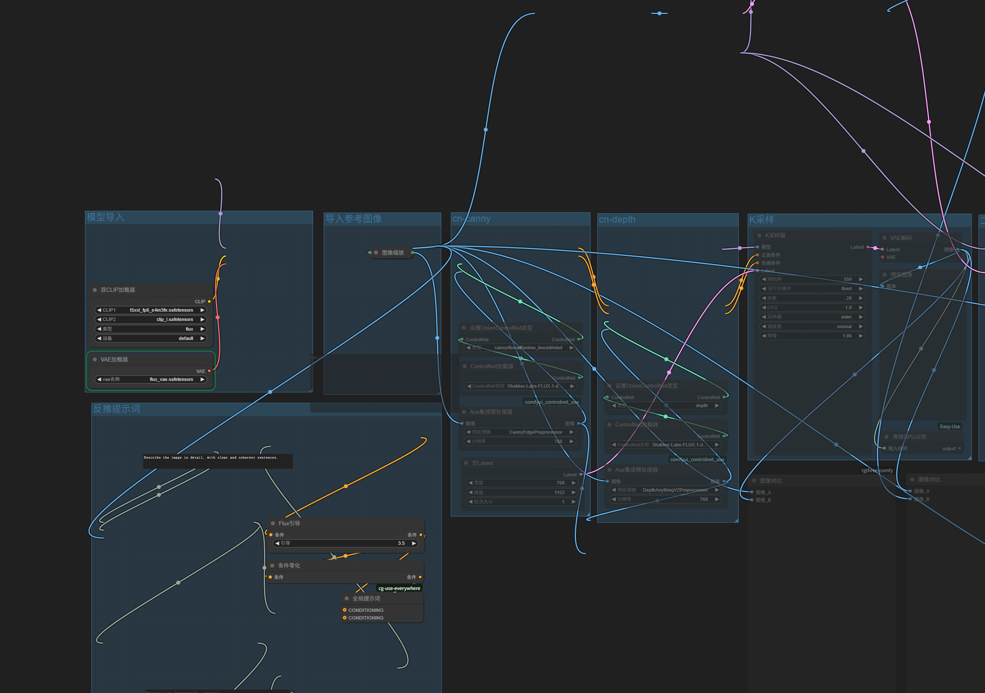Select the 反推提示词 group title
This screenshot has height=693, width=985.
tap(117, 409)
